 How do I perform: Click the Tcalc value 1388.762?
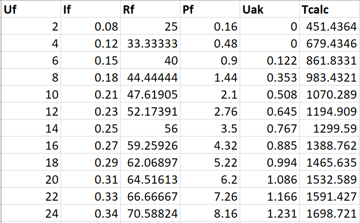click(329, 146)
